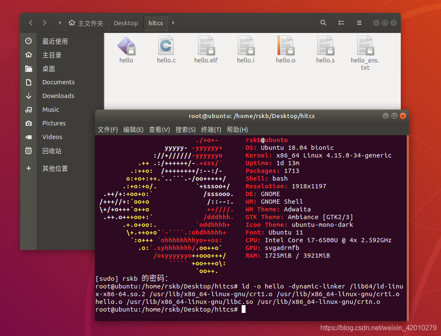Click 'ubuntu-mono-dark' icon theme text
Image resolution: width=441 pixels, height=336 pixels.
323,225
